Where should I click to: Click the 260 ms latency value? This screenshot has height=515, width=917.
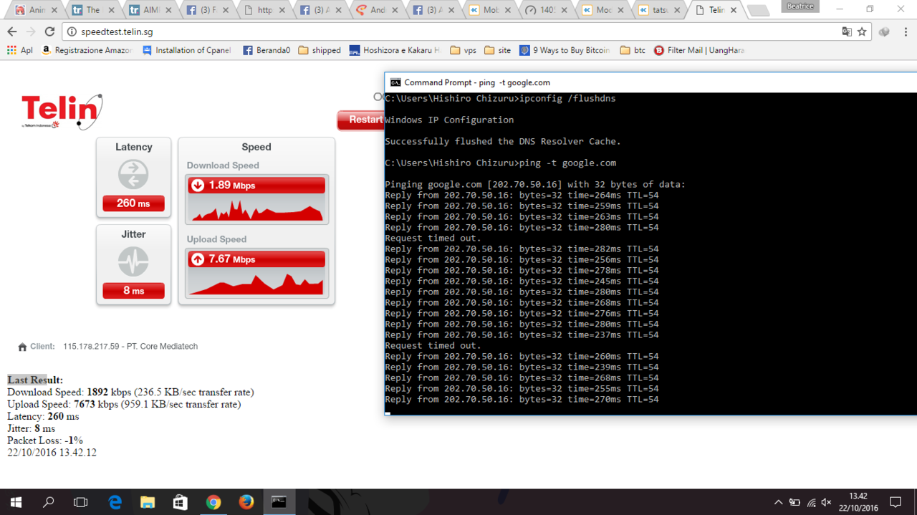(x=133, y=203)
